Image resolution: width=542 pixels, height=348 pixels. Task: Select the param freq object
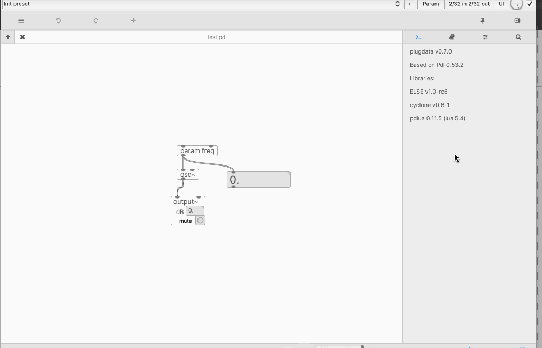(197, 151)
